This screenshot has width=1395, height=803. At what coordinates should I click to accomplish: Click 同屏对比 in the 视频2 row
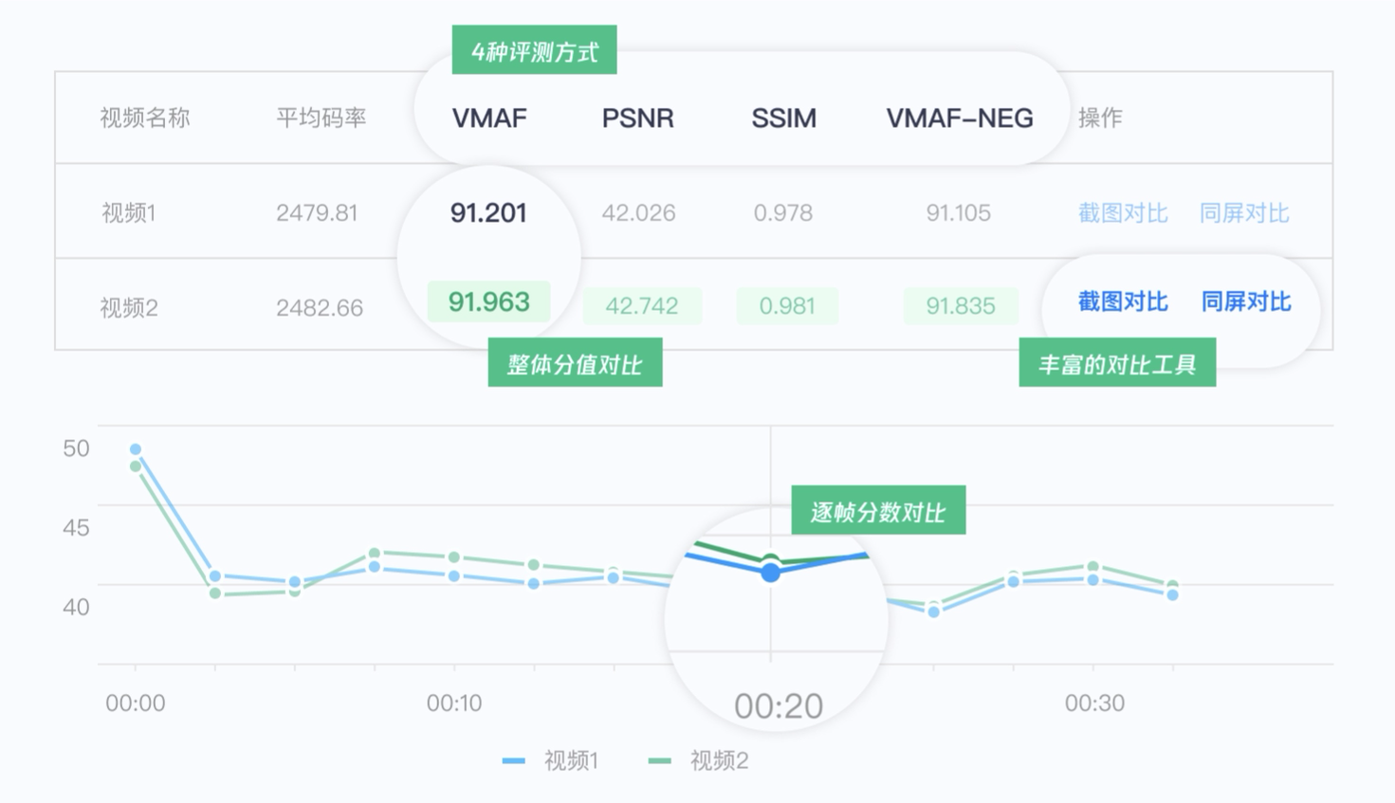coord(1245,302)
